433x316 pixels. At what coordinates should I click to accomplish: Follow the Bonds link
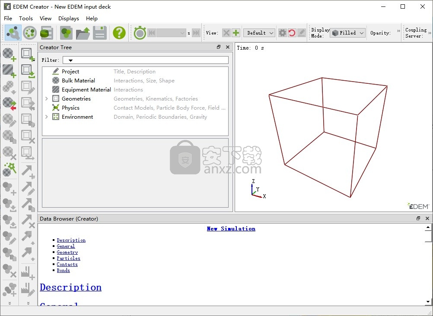point(63,271)
